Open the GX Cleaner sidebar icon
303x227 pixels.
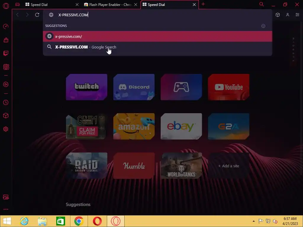(x=6, y=40)
